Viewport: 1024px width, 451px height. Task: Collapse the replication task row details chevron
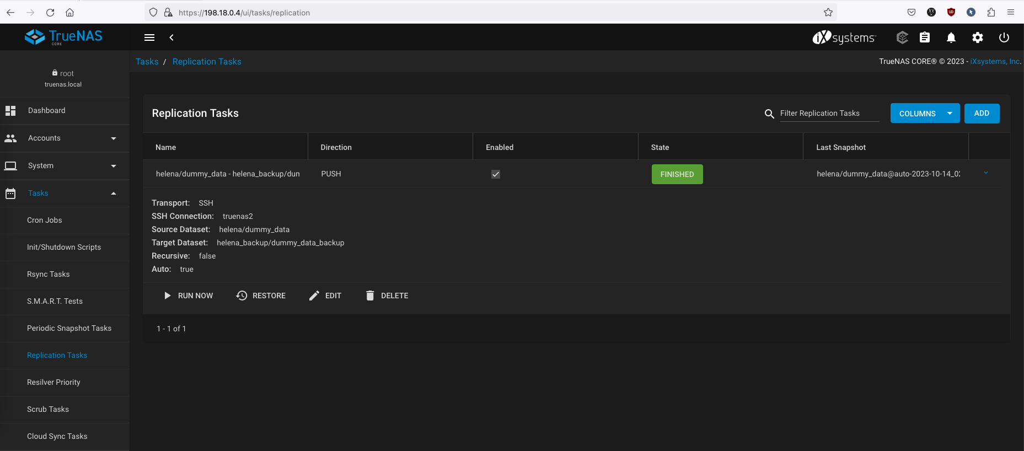coord(986,173)
